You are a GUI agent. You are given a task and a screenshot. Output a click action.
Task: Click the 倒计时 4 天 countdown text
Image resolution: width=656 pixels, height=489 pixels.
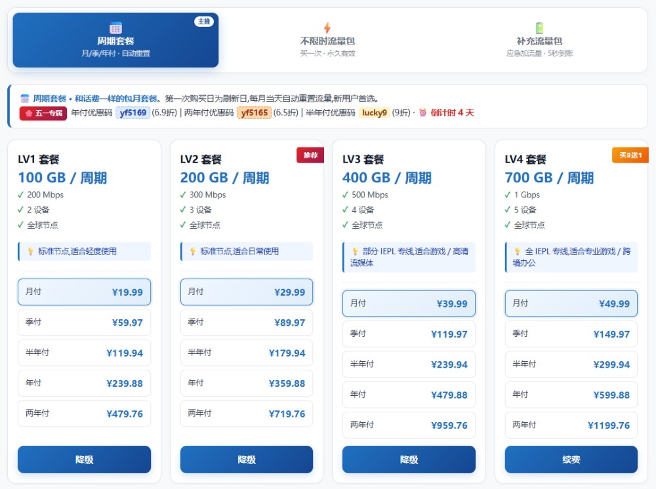click(452, 113)
